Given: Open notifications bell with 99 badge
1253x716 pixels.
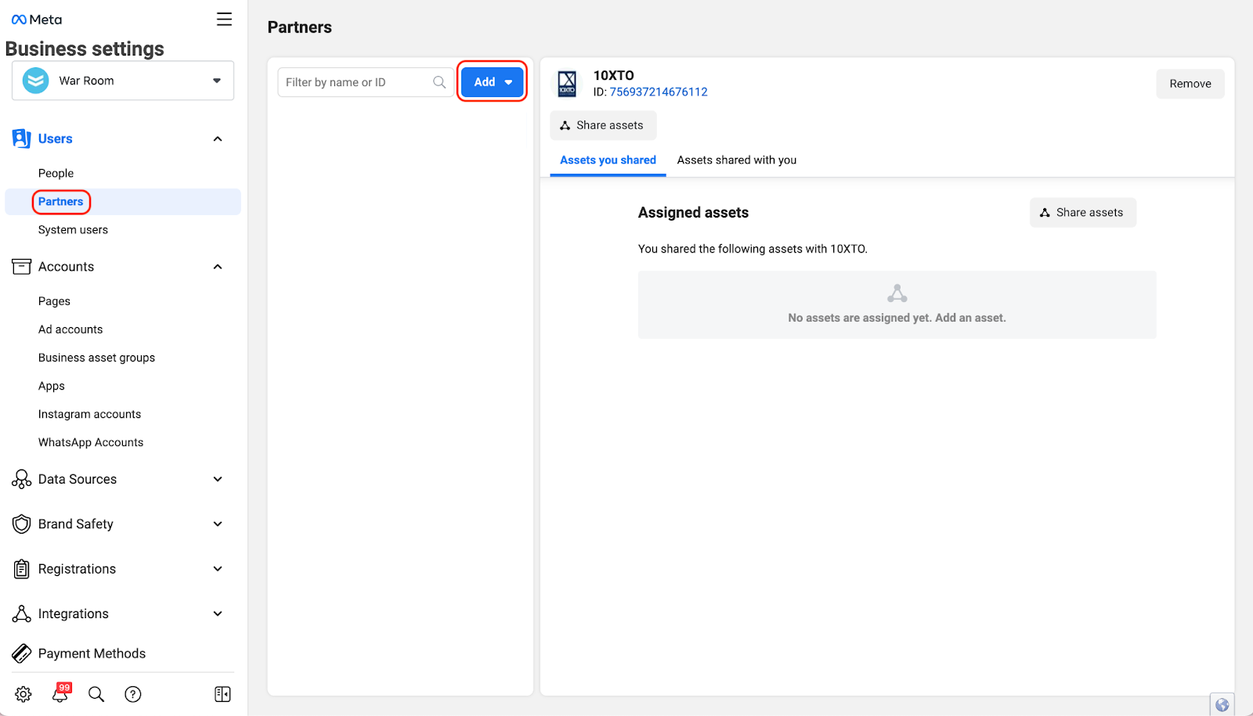Looking at the screenshot, I should click(x=60, y=693).
